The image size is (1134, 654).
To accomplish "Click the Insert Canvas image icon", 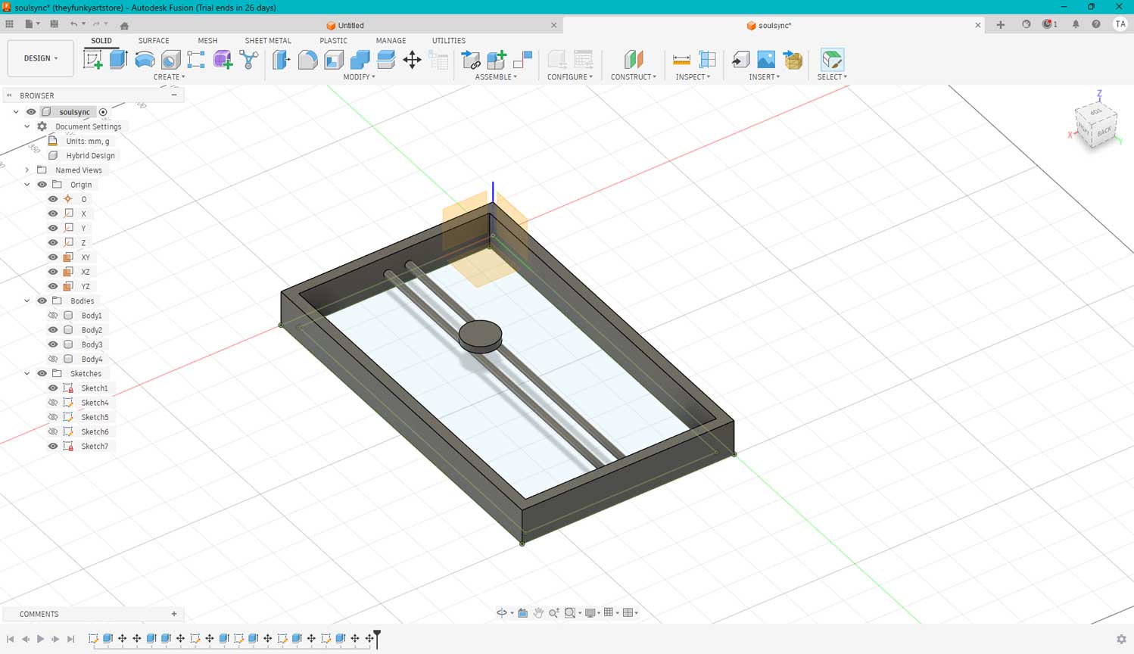I will pyautogui.click(x=766, y=60).
